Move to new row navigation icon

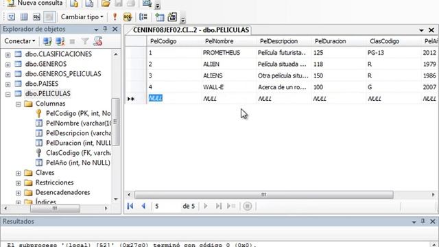231,206
